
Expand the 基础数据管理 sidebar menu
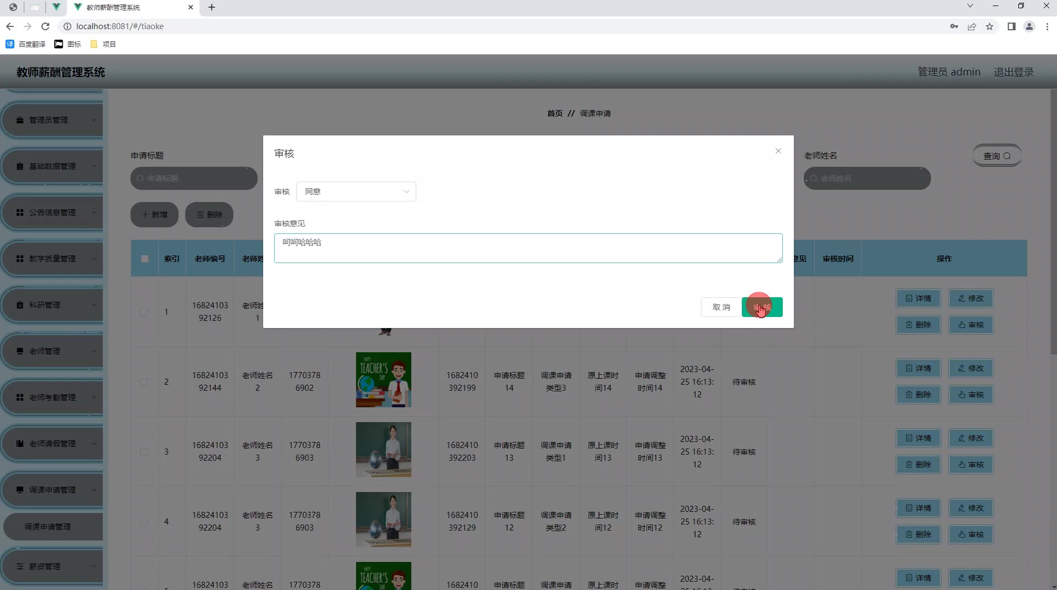coord(53,166)
